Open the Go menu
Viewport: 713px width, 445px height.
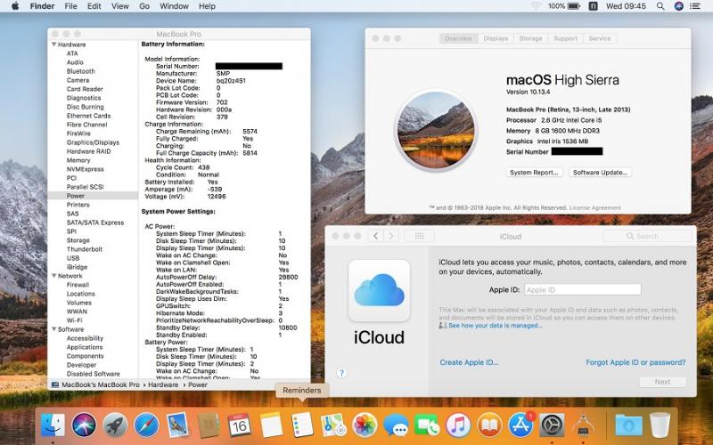tap(144, 6)
